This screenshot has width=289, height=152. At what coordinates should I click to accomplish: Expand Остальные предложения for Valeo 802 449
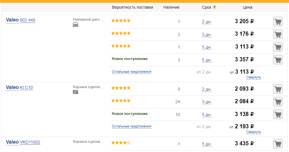pyautogui.click(x=132, y=72)
